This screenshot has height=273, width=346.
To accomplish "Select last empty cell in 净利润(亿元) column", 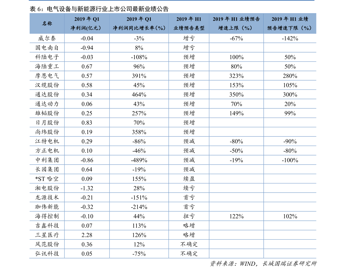I will pos(87,254).
